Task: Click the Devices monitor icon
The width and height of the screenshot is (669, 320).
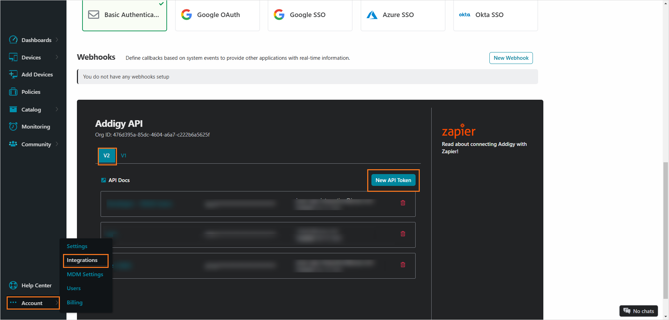Action: click(x=13, y=57)
